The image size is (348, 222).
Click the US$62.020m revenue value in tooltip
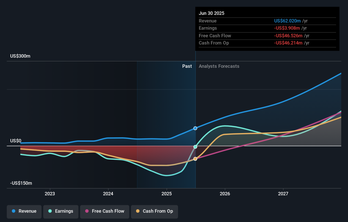pos(287,21)
